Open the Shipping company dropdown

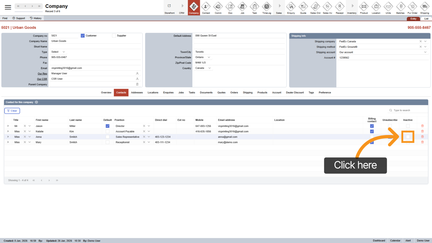click(x=425, y=41)
